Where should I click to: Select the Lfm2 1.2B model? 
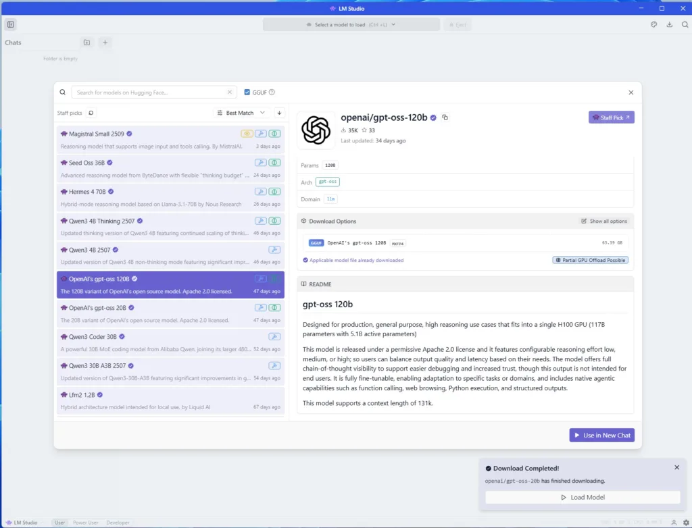(170, 400)
